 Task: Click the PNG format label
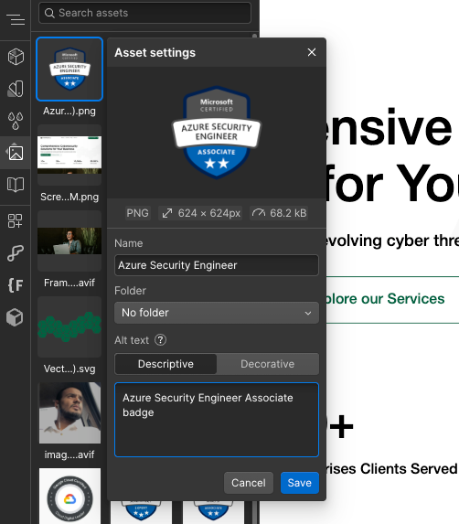point(138,213)
